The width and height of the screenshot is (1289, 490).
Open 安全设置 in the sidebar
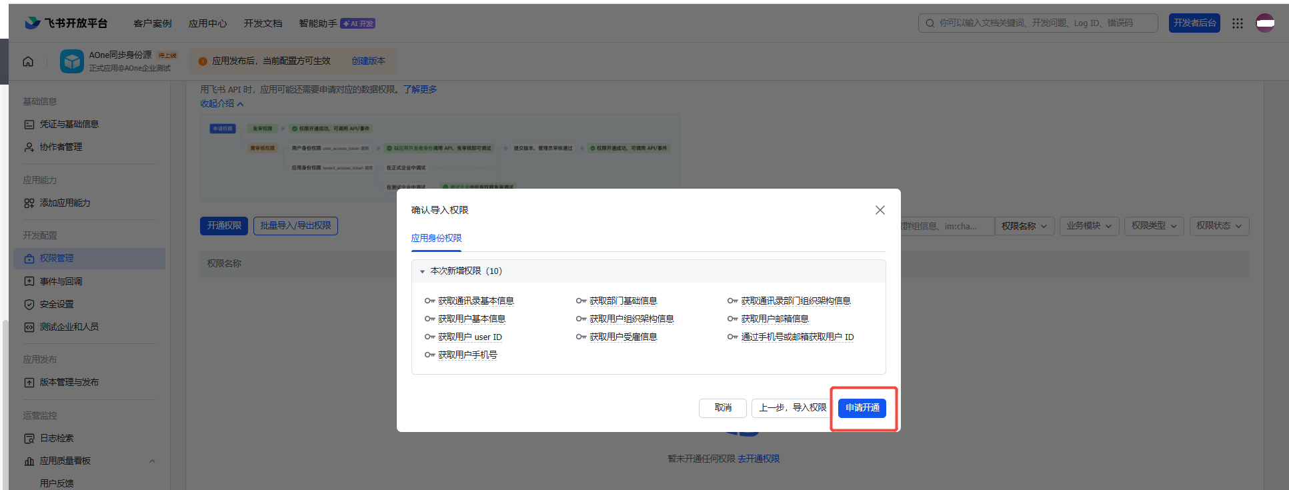tap(57, 304)
